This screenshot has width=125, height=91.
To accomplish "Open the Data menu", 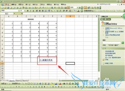I will 49,5.
